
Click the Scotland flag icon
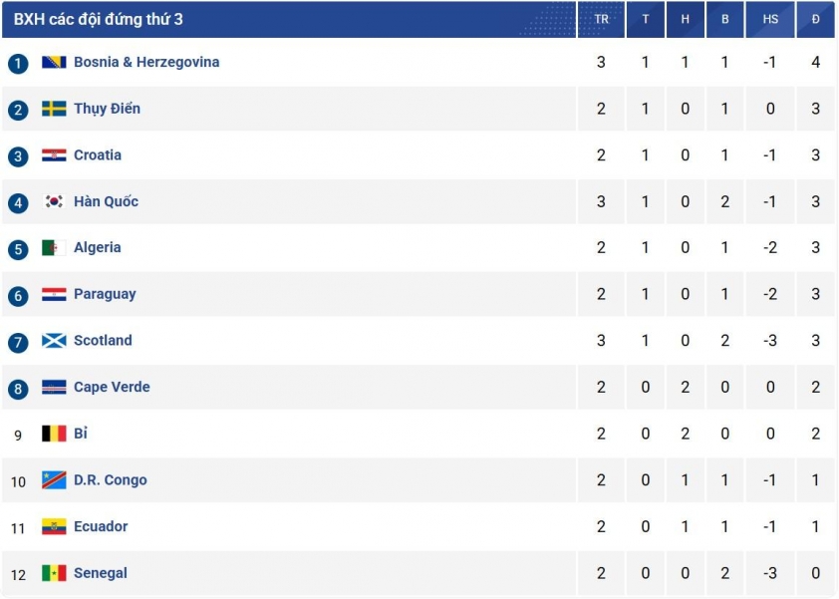coord(54,341)
